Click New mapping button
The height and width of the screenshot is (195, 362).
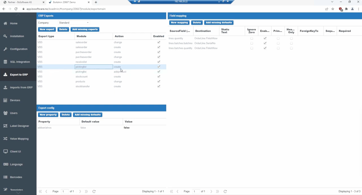(x=179, y=23)
